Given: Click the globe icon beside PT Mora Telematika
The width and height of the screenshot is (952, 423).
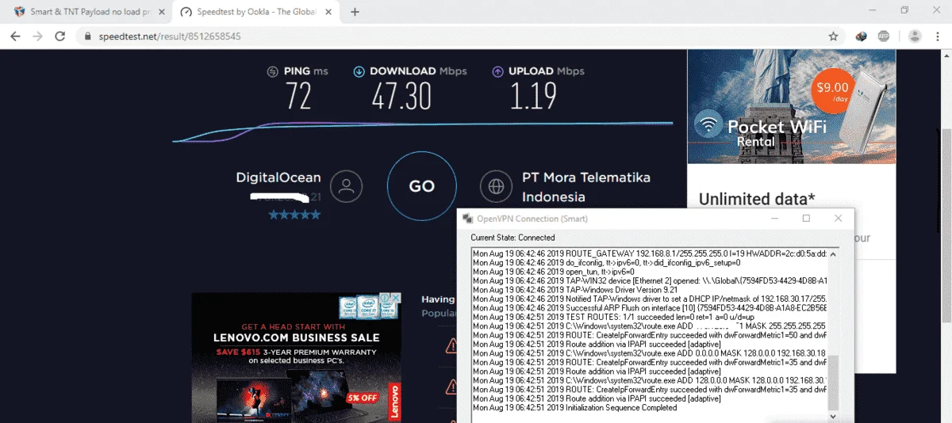Looking at the screenshot, I should pos(497,187).
